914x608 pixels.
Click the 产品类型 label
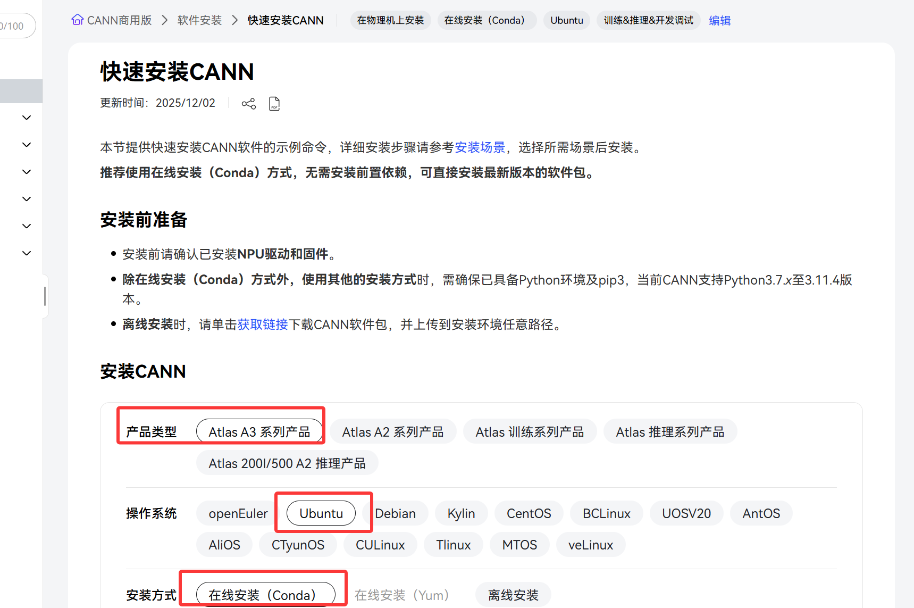(x=151, y=432)
